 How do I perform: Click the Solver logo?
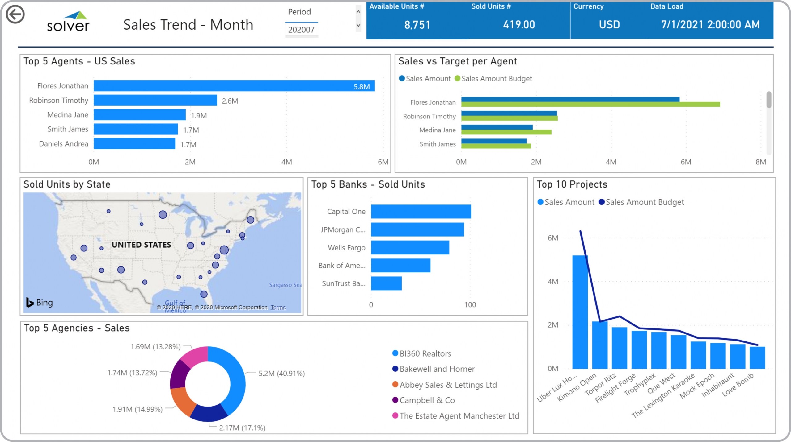click(68, 22)
